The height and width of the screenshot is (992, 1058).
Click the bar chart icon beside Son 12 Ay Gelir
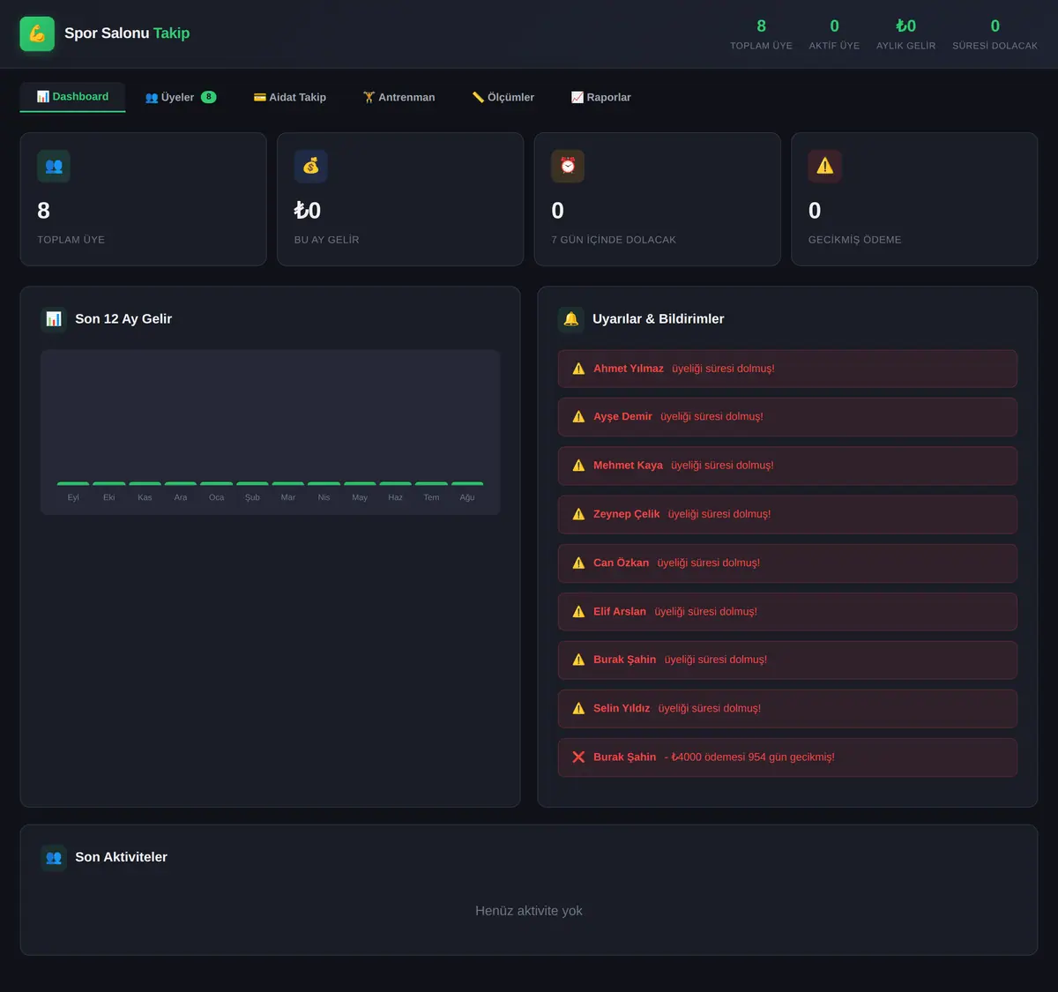[x=54, y=319]
